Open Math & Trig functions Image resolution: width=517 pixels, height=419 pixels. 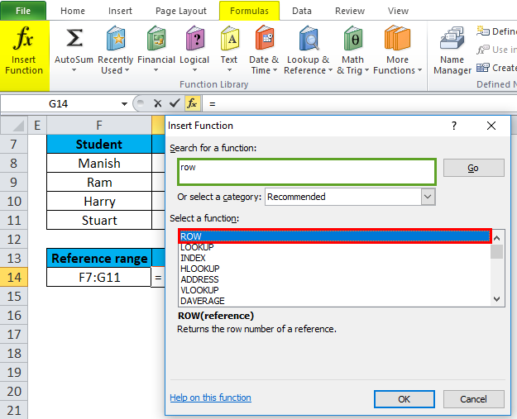[x=352, y=50]
